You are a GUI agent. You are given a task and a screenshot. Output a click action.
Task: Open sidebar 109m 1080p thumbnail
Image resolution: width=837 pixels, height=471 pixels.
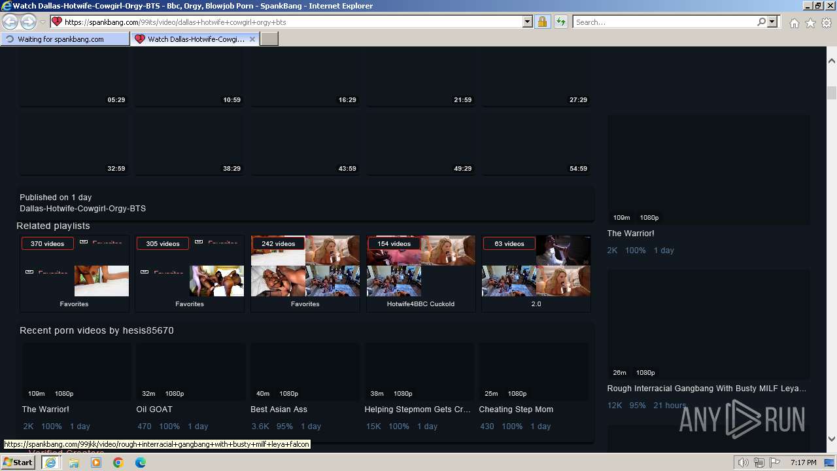708,170
